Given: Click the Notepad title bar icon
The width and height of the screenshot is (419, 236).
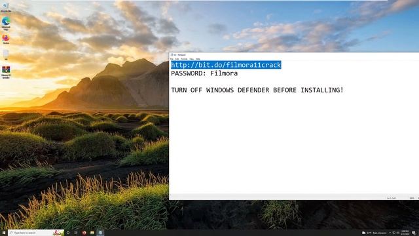Looking at the screenshot, I should 172,55.
